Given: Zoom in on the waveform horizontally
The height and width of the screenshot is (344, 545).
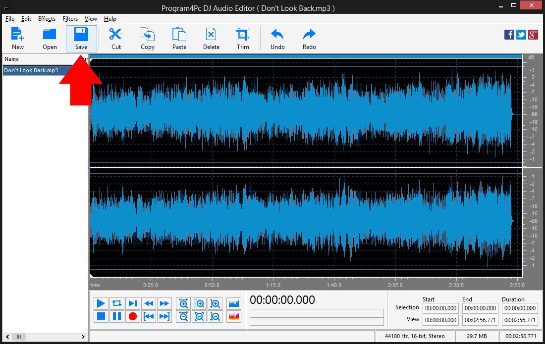Looking at the screenshot, I should pos(182,303).
